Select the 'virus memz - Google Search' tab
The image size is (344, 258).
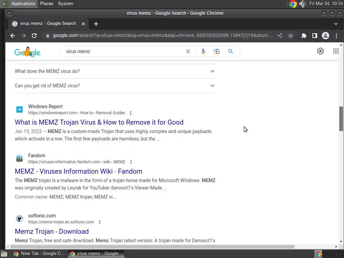(48, 24)
